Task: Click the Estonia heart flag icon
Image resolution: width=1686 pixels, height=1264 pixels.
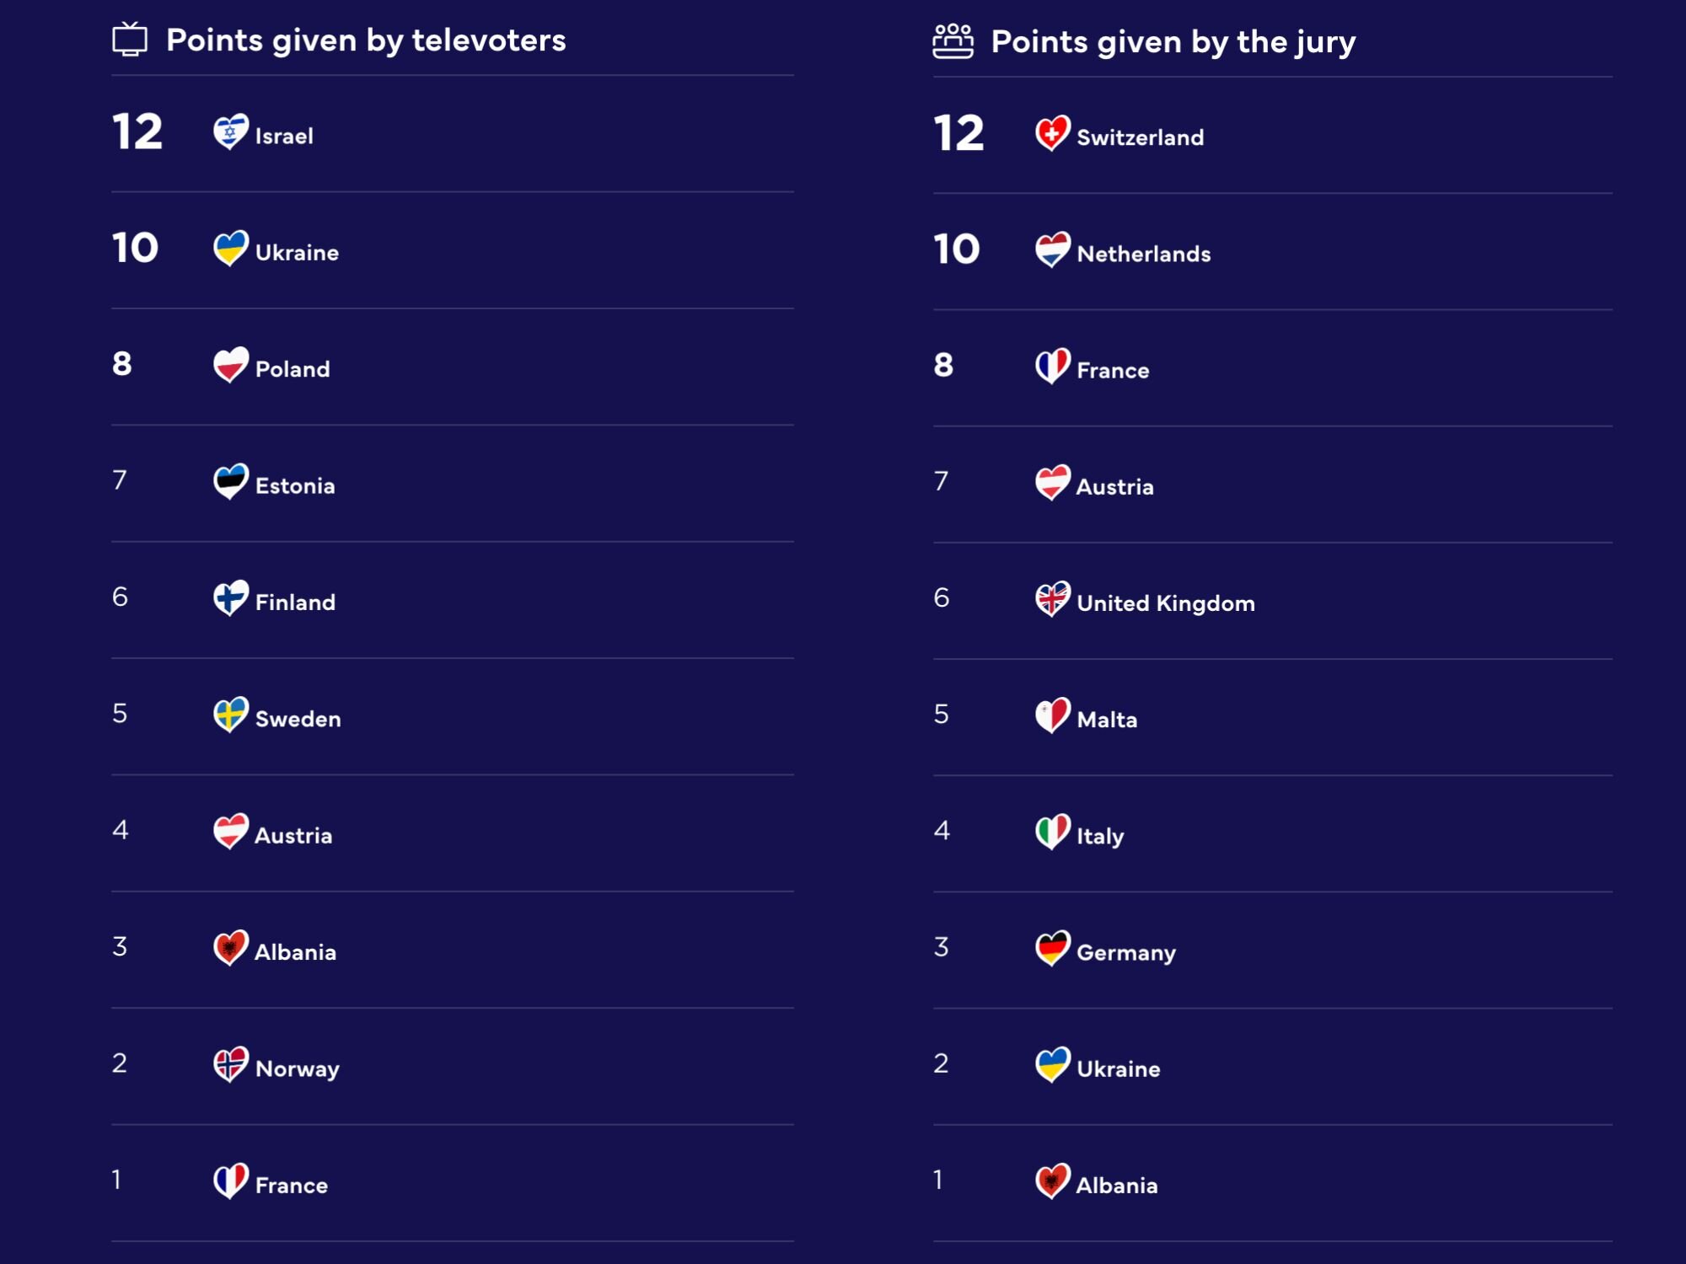Action: [x=230, y=481]
